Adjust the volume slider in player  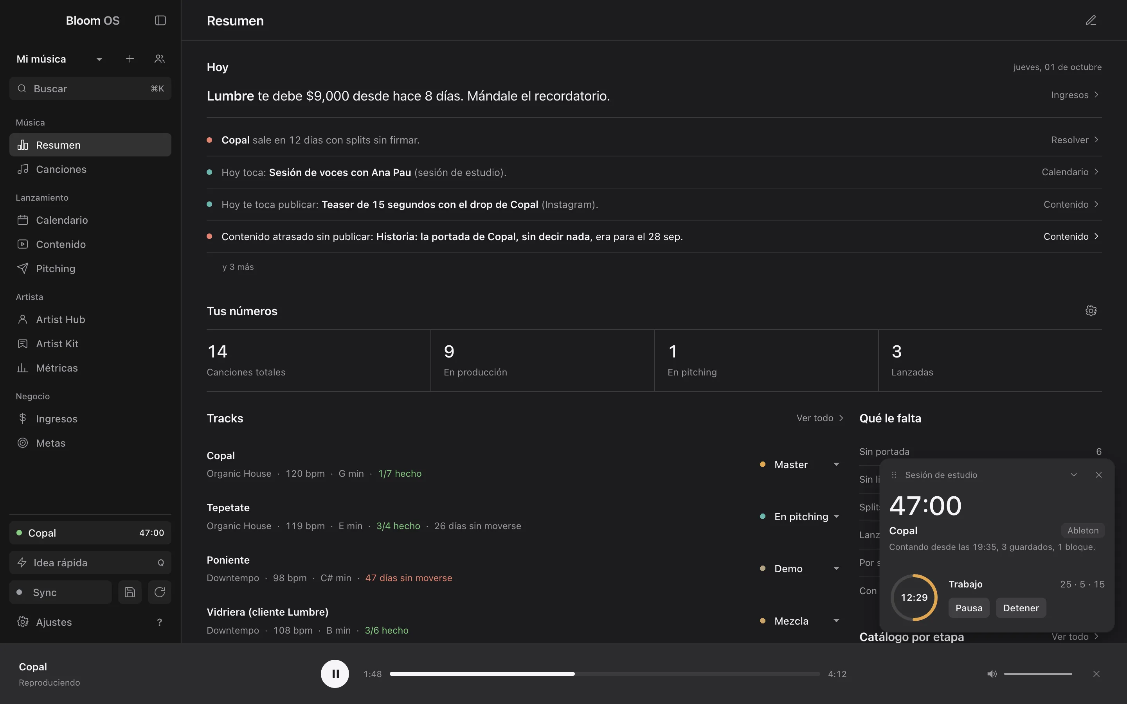point(1038,674)
